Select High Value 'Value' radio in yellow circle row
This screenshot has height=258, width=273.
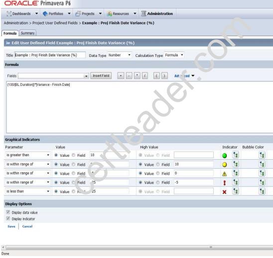coord(140,164)
